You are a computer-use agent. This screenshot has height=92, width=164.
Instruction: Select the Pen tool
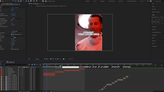click(x=21, y=1)
